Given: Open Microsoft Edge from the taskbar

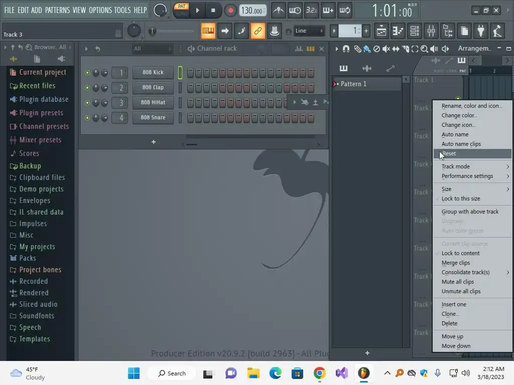Looking at the screenshot, I should [x=276, y=373].
